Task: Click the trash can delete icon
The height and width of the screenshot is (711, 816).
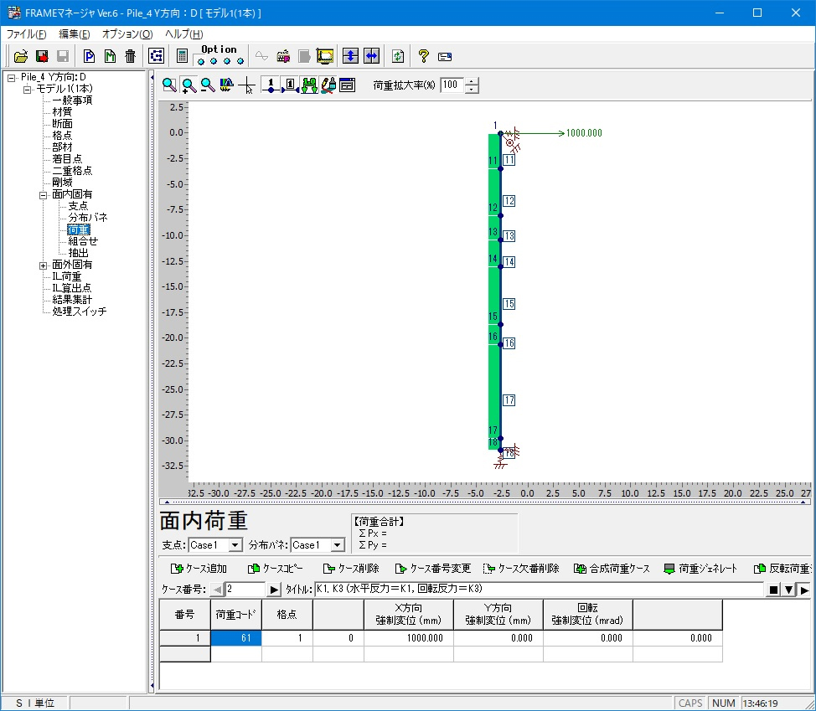Action: tap(130, 56)
